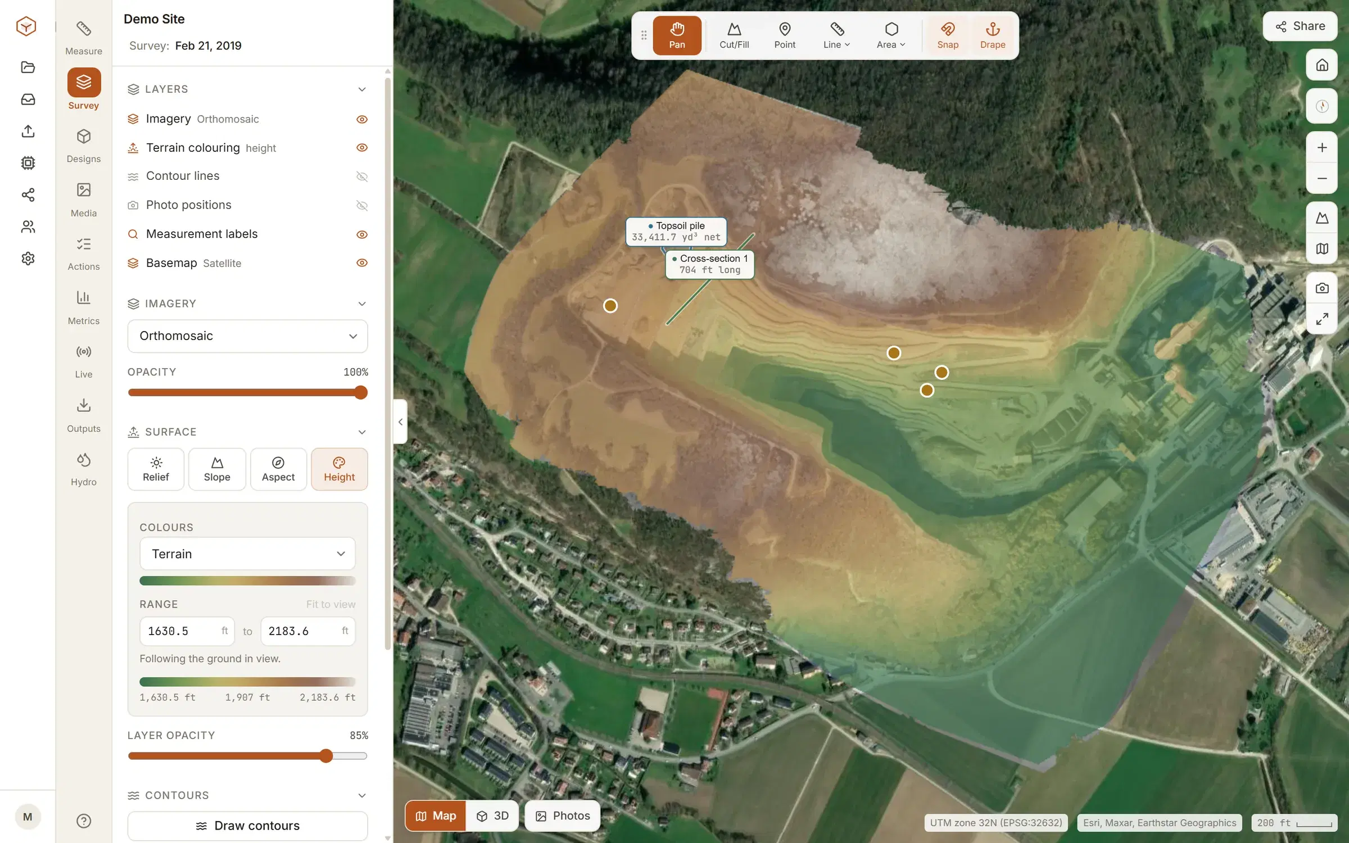
Task: Open the Actions sidebar section
Action: pos(84,254)
